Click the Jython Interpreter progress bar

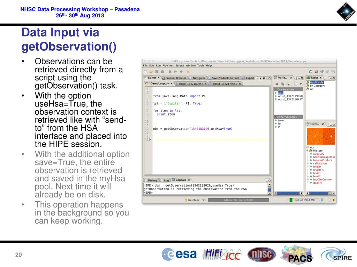point(238,200)
